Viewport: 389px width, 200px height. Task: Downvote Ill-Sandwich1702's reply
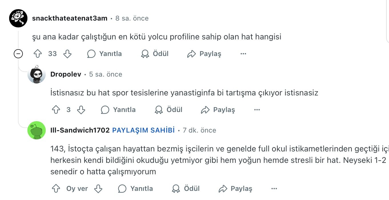(98, 189)
